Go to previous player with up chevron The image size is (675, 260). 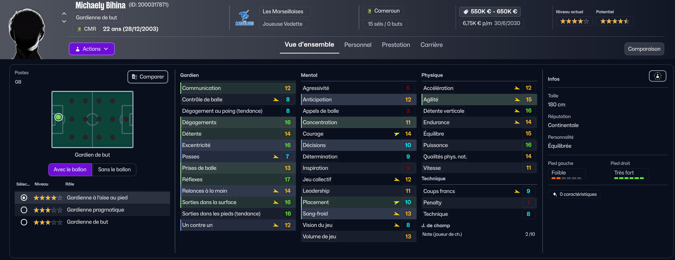click(64, 14)
